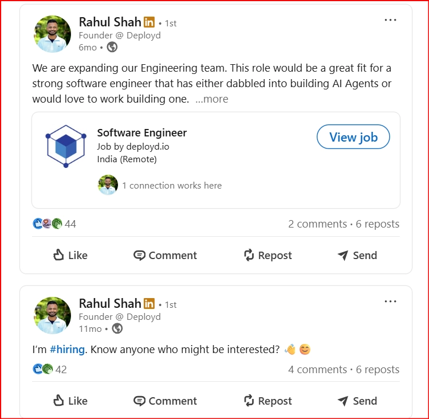
Task: Repost the #hiring post
Action: click(267, 401)
